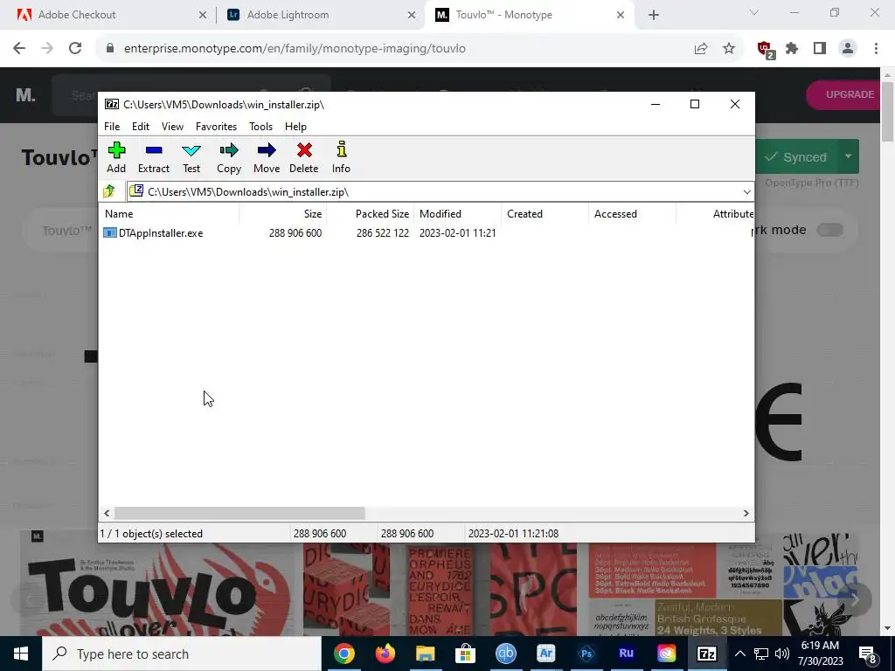Open Premiere Rush from the taskbar
The image size is (895, 671).
(626, 654)
